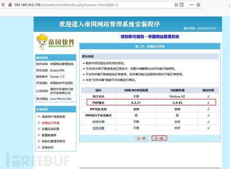Select the 阅读用户使用条款 step text
This screenshot has height=169, width=230.
coord(53,117)
